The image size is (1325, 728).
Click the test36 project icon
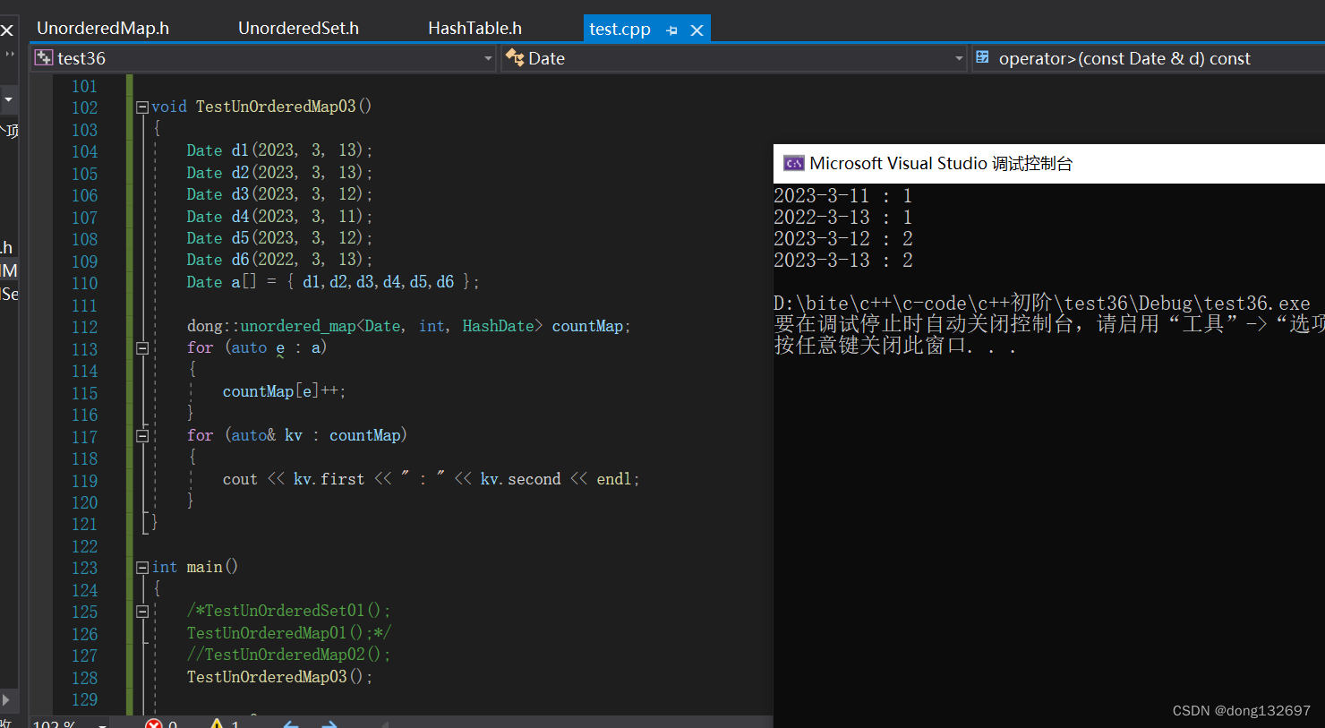tap(43, 58)
